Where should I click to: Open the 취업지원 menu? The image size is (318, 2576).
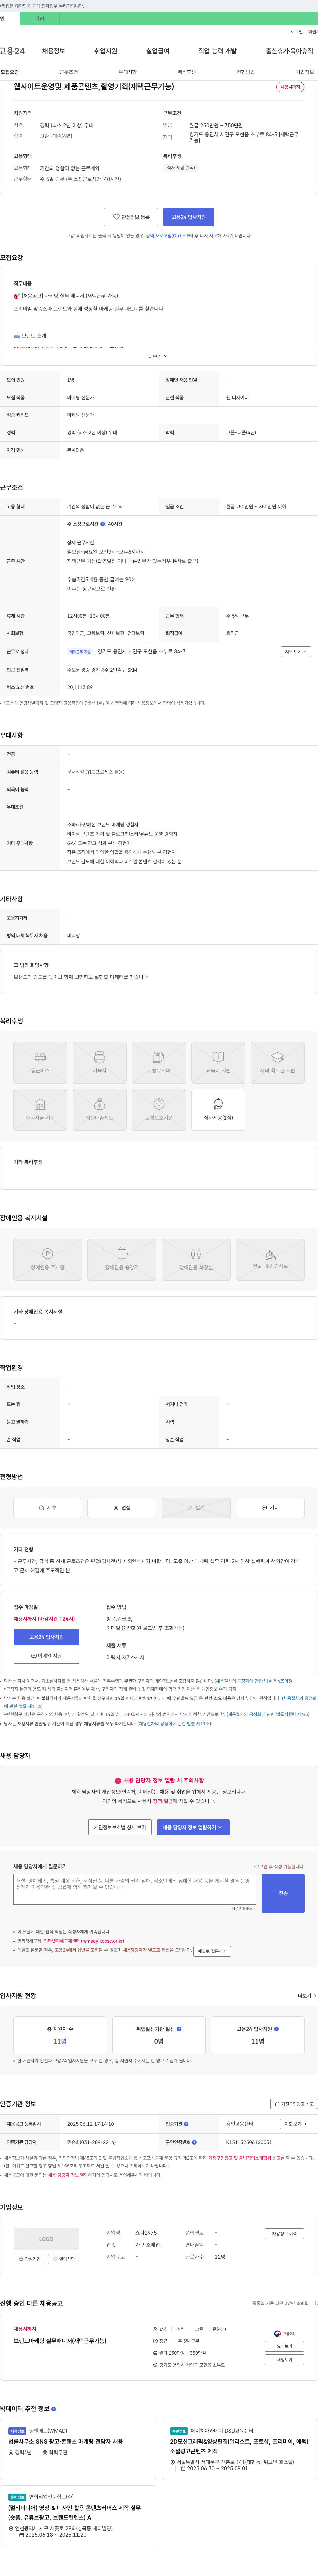[105, 51]
